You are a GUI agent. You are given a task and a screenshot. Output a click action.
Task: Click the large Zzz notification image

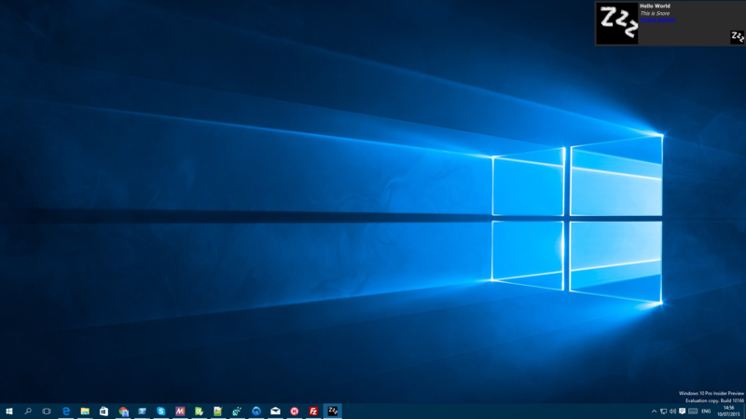click(x=617, y=23)
